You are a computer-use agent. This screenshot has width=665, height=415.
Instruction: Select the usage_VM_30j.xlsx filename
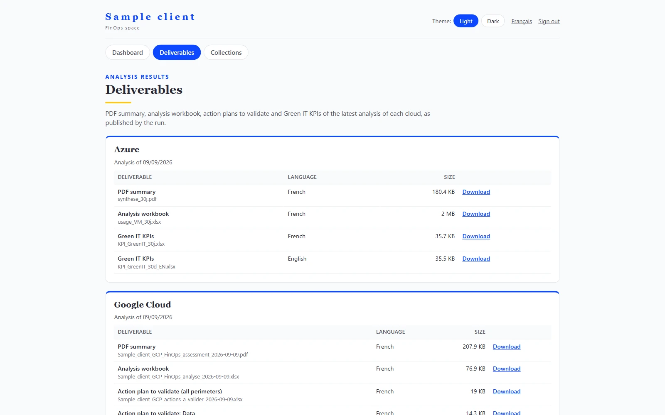[139, 222]
